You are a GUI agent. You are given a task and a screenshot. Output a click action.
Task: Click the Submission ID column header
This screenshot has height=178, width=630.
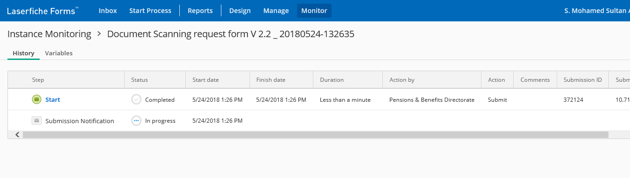(583, 80)
